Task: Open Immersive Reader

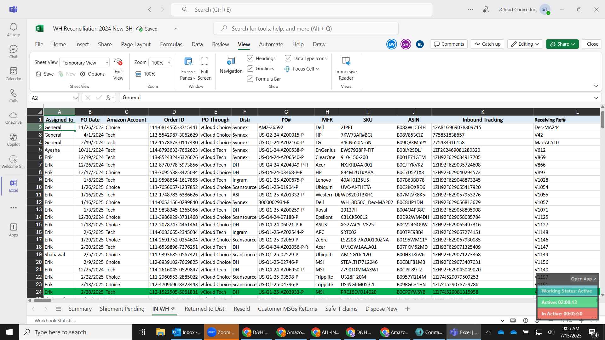Action: pos(346,68)
